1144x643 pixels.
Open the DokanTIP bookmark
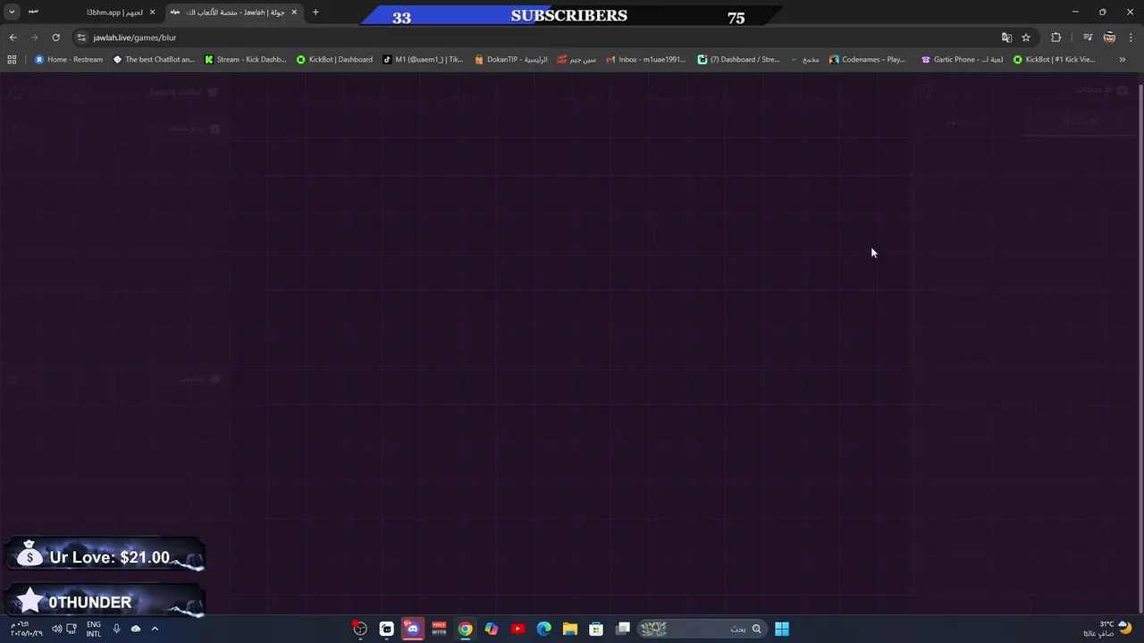(x=511, y=60)
